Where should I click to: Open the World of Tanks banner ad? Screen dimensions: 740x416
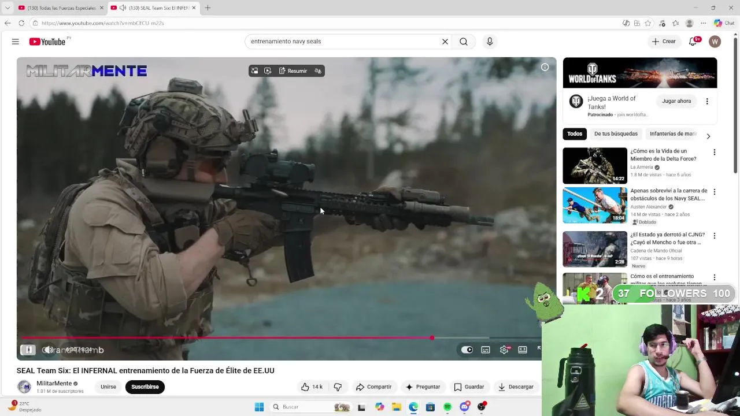click(640, 73)
